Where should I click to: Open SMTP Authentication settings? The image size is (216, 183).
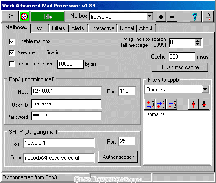pos(118,157)
